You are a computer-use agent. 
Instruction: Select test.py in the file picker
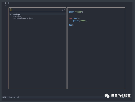click(x=16, y=14)
